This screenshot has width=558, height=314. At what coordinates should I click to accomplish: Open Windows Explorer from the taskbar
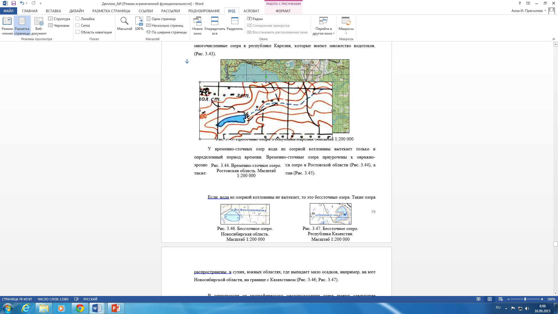tap(44, 308)
